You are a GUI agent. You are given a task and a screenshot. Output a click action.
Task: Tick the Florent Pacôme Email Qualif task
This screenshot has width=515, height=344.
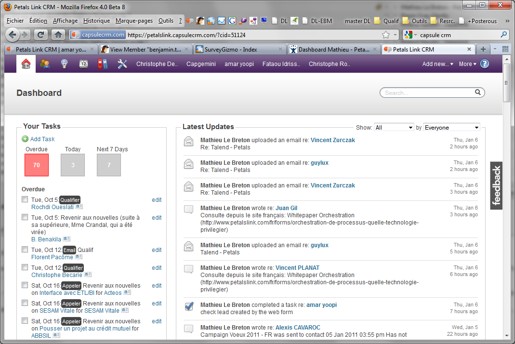pos(25,250)
